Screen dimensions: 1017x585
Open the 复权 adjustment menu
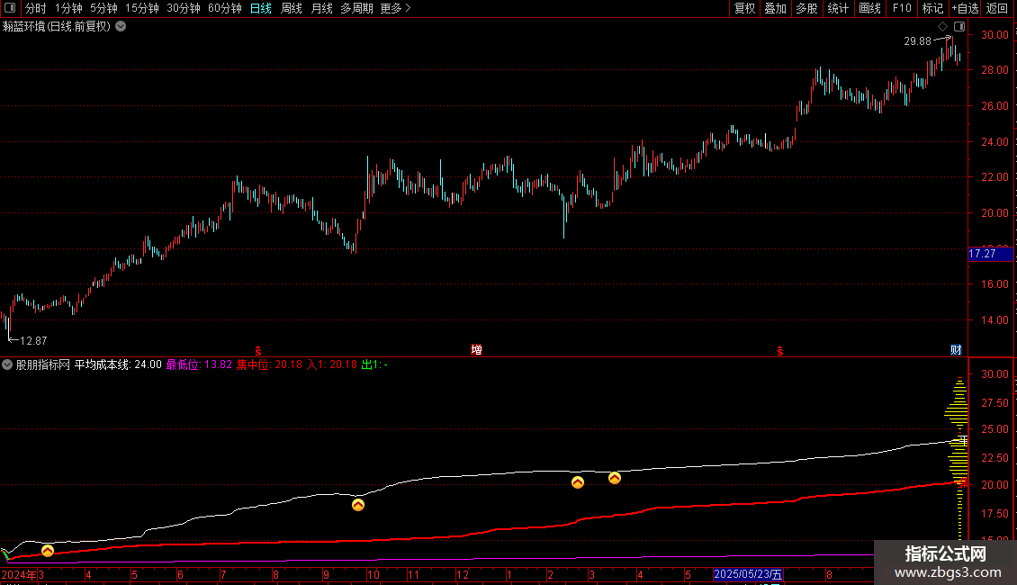[744, 8]
